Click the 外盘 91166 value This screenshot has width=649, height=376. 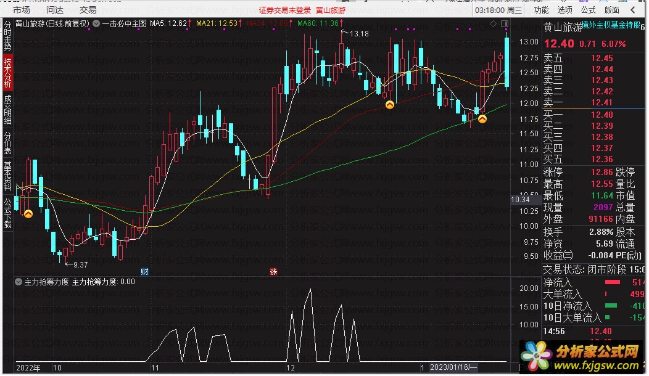(601, 219)
